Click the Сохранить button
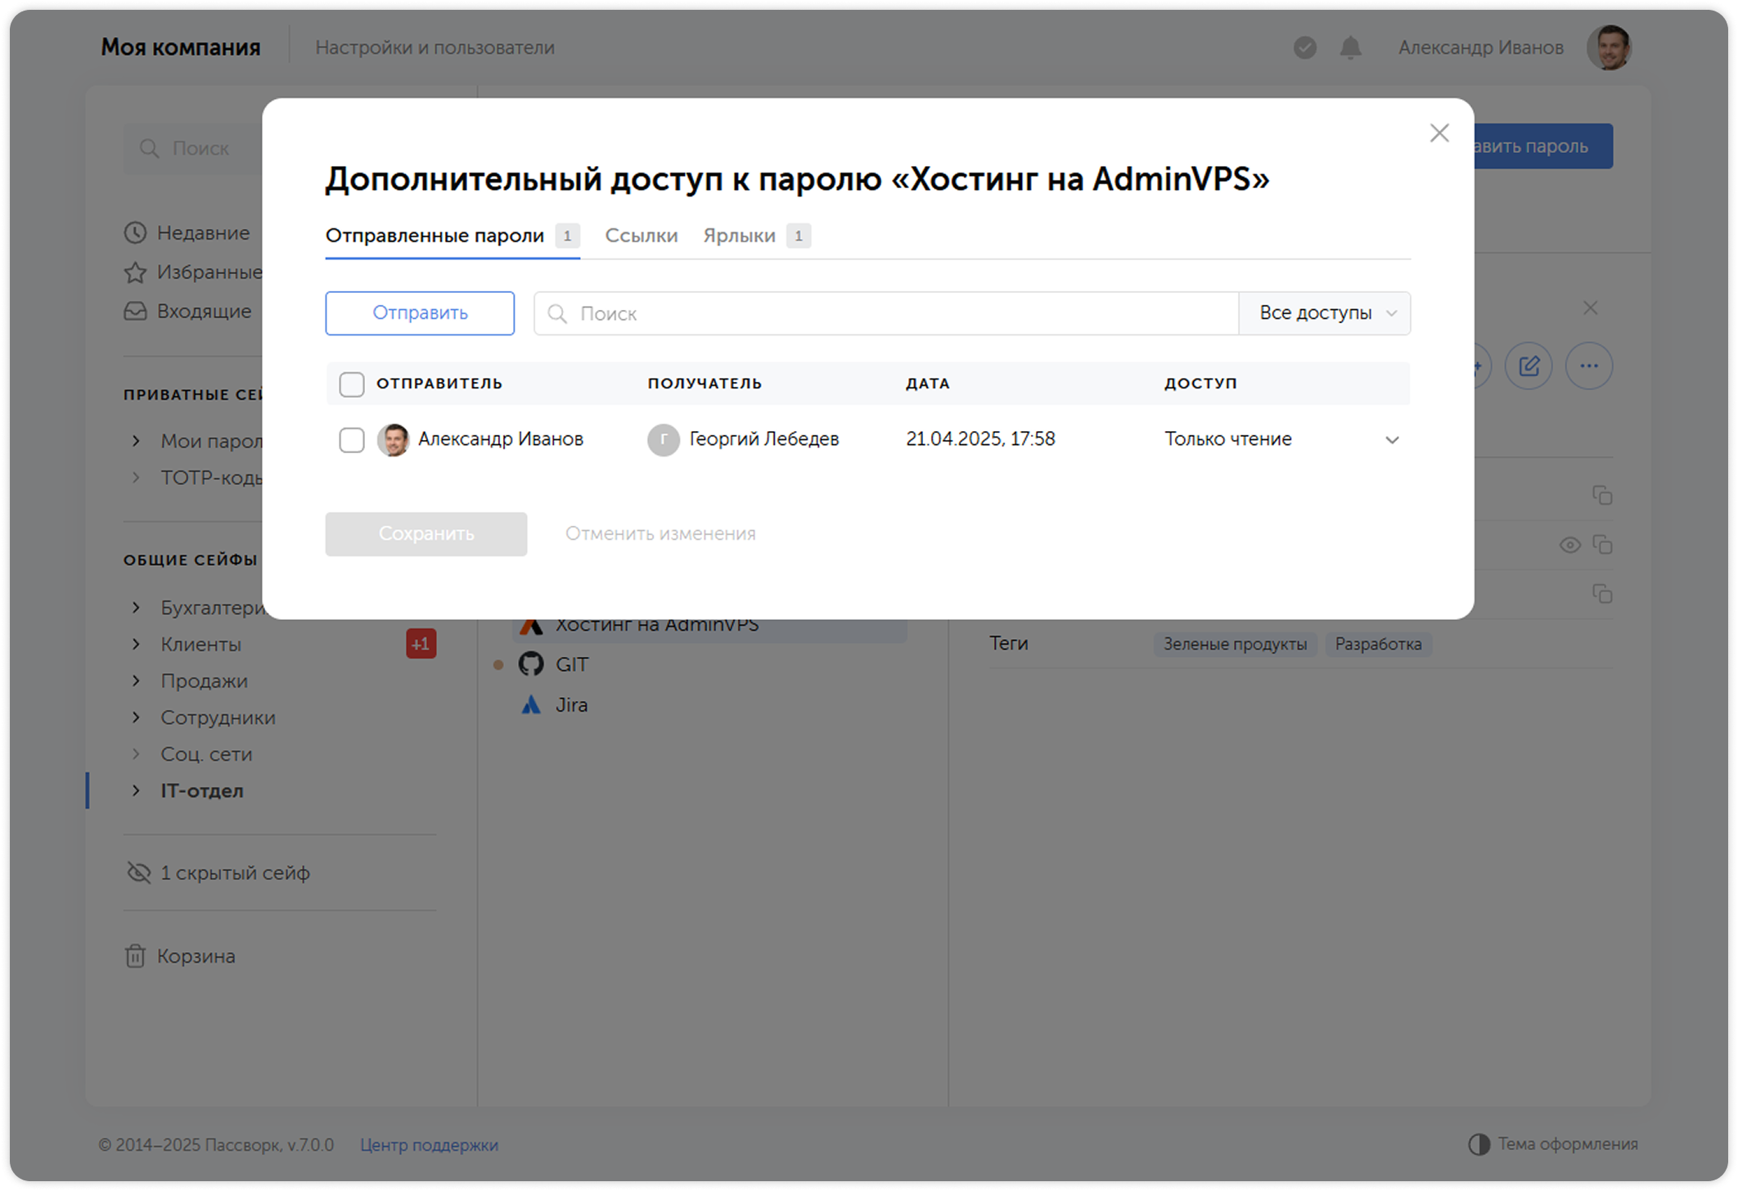This screenshot has width=1738, height=1191. [x=426, y=534]
